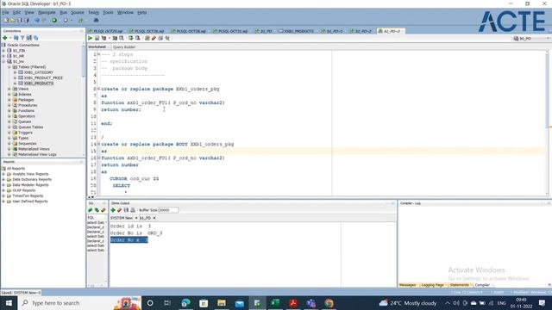
Task: Switch to the XXB1_PRODUCTS editor tab
Action: pos(296,31)
